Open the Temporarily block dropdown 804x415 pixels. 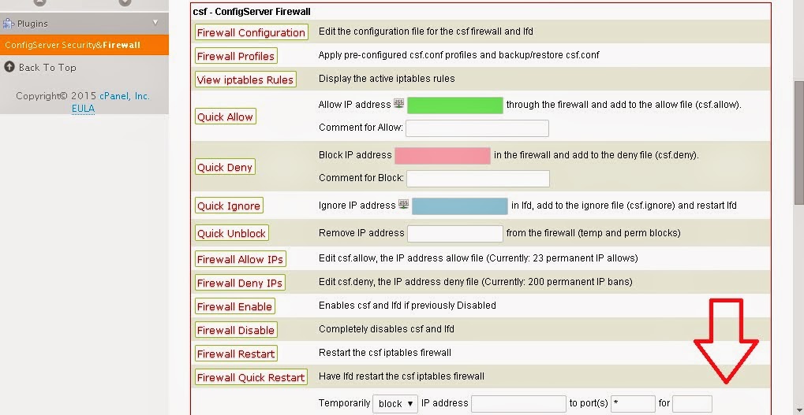(395, 403)
